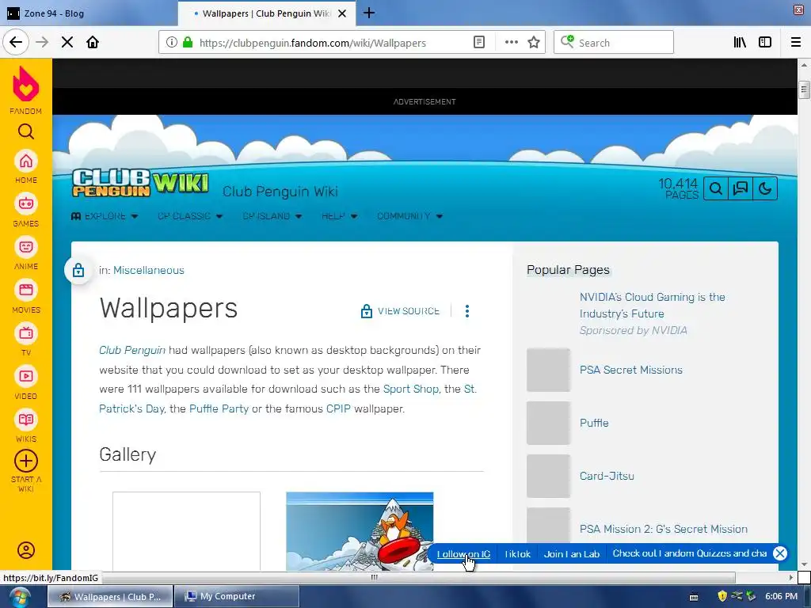Click the page protection lock badge icon
The image size is (811, 608).
click(78, 270)
